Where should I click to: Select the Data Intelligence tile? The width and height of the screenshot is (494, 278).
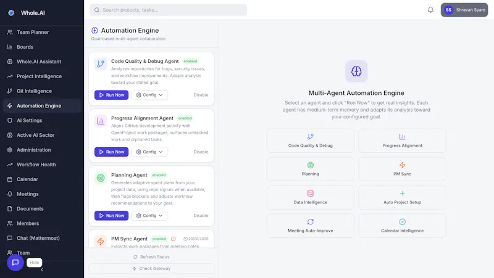click(311, 197)
